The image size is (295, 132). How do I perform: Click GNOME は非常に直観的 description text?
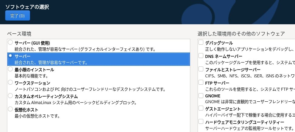pos(250,102)
